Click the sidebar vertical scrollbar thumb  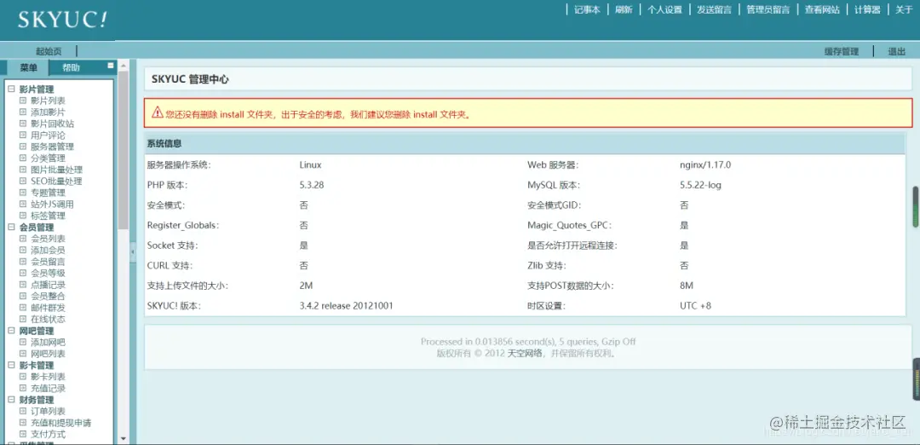tap(124, 150)
